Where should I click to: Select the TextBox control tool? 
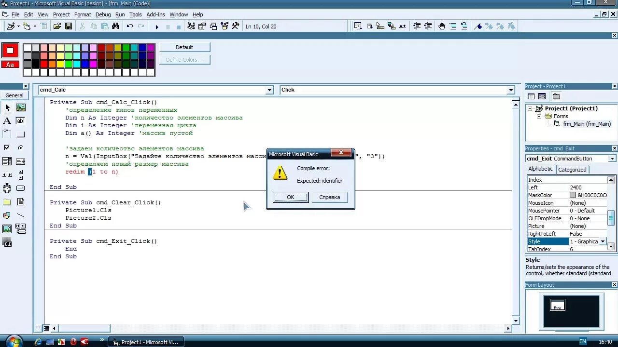[x=21, y=121]
